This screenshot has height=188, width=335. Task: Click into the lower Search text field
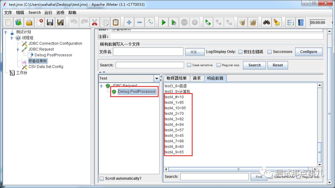click(214, 177)
